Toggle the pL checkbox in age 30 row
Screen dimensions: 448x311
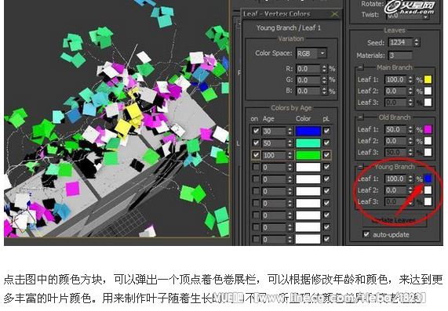pos(326,131)
